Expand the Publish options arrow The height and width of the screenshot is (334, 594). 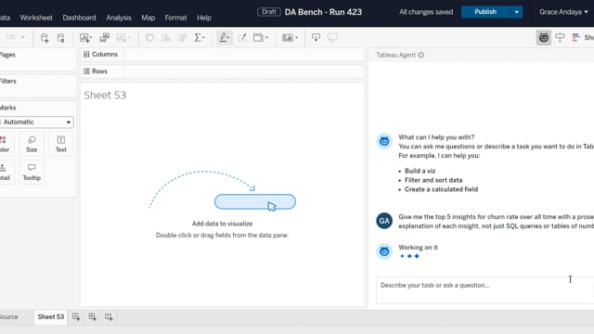[x=516, y=12]
